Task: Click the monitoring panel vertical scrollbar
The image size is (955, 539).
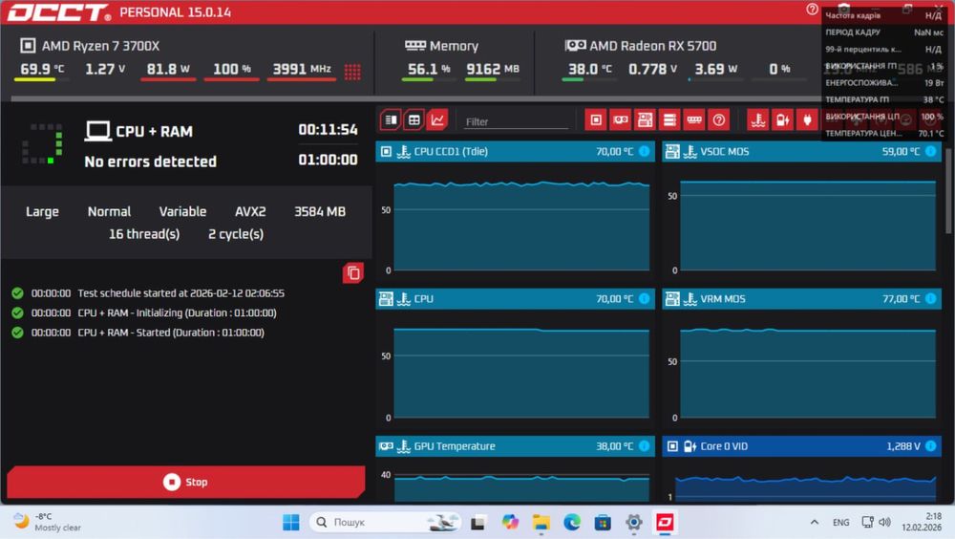Action: [948, 189]
